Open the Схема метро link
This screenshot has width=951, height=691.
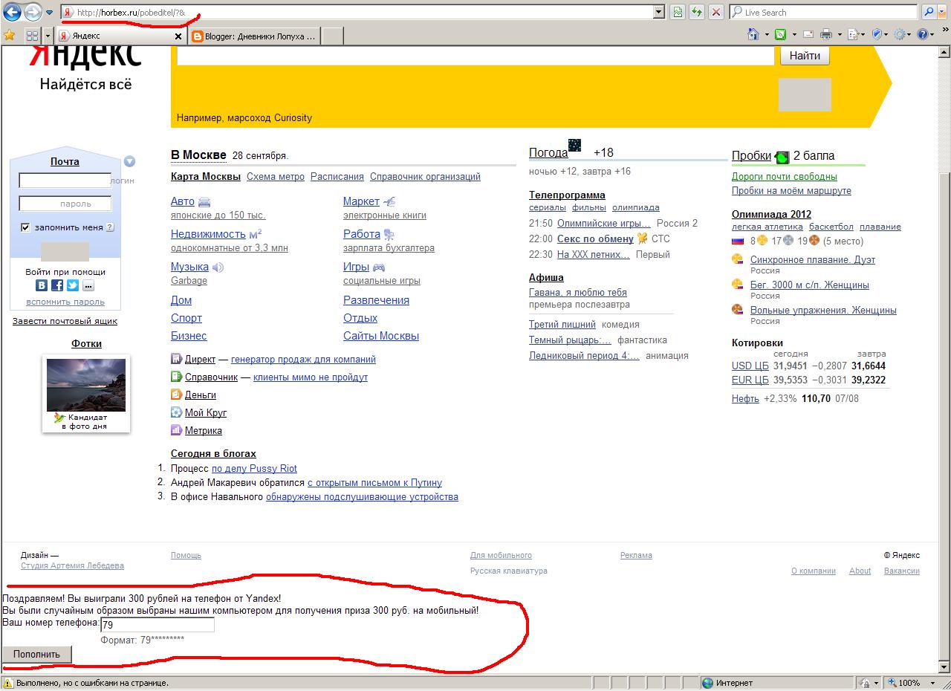tap(276, 177)
